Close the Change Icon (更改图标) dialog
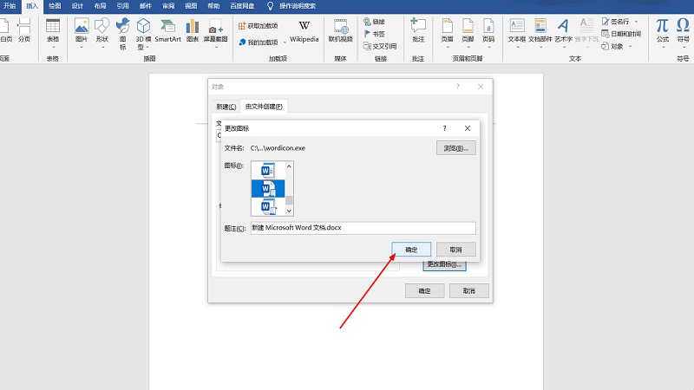This screenshot has width=694, height=390. click(x=468, y=128)
